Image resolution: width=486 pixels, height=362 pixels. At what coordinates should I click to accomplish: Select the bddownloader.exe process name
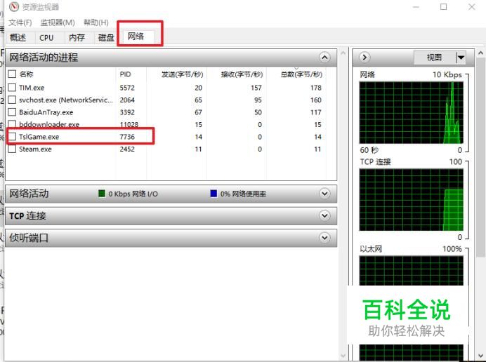49,124
